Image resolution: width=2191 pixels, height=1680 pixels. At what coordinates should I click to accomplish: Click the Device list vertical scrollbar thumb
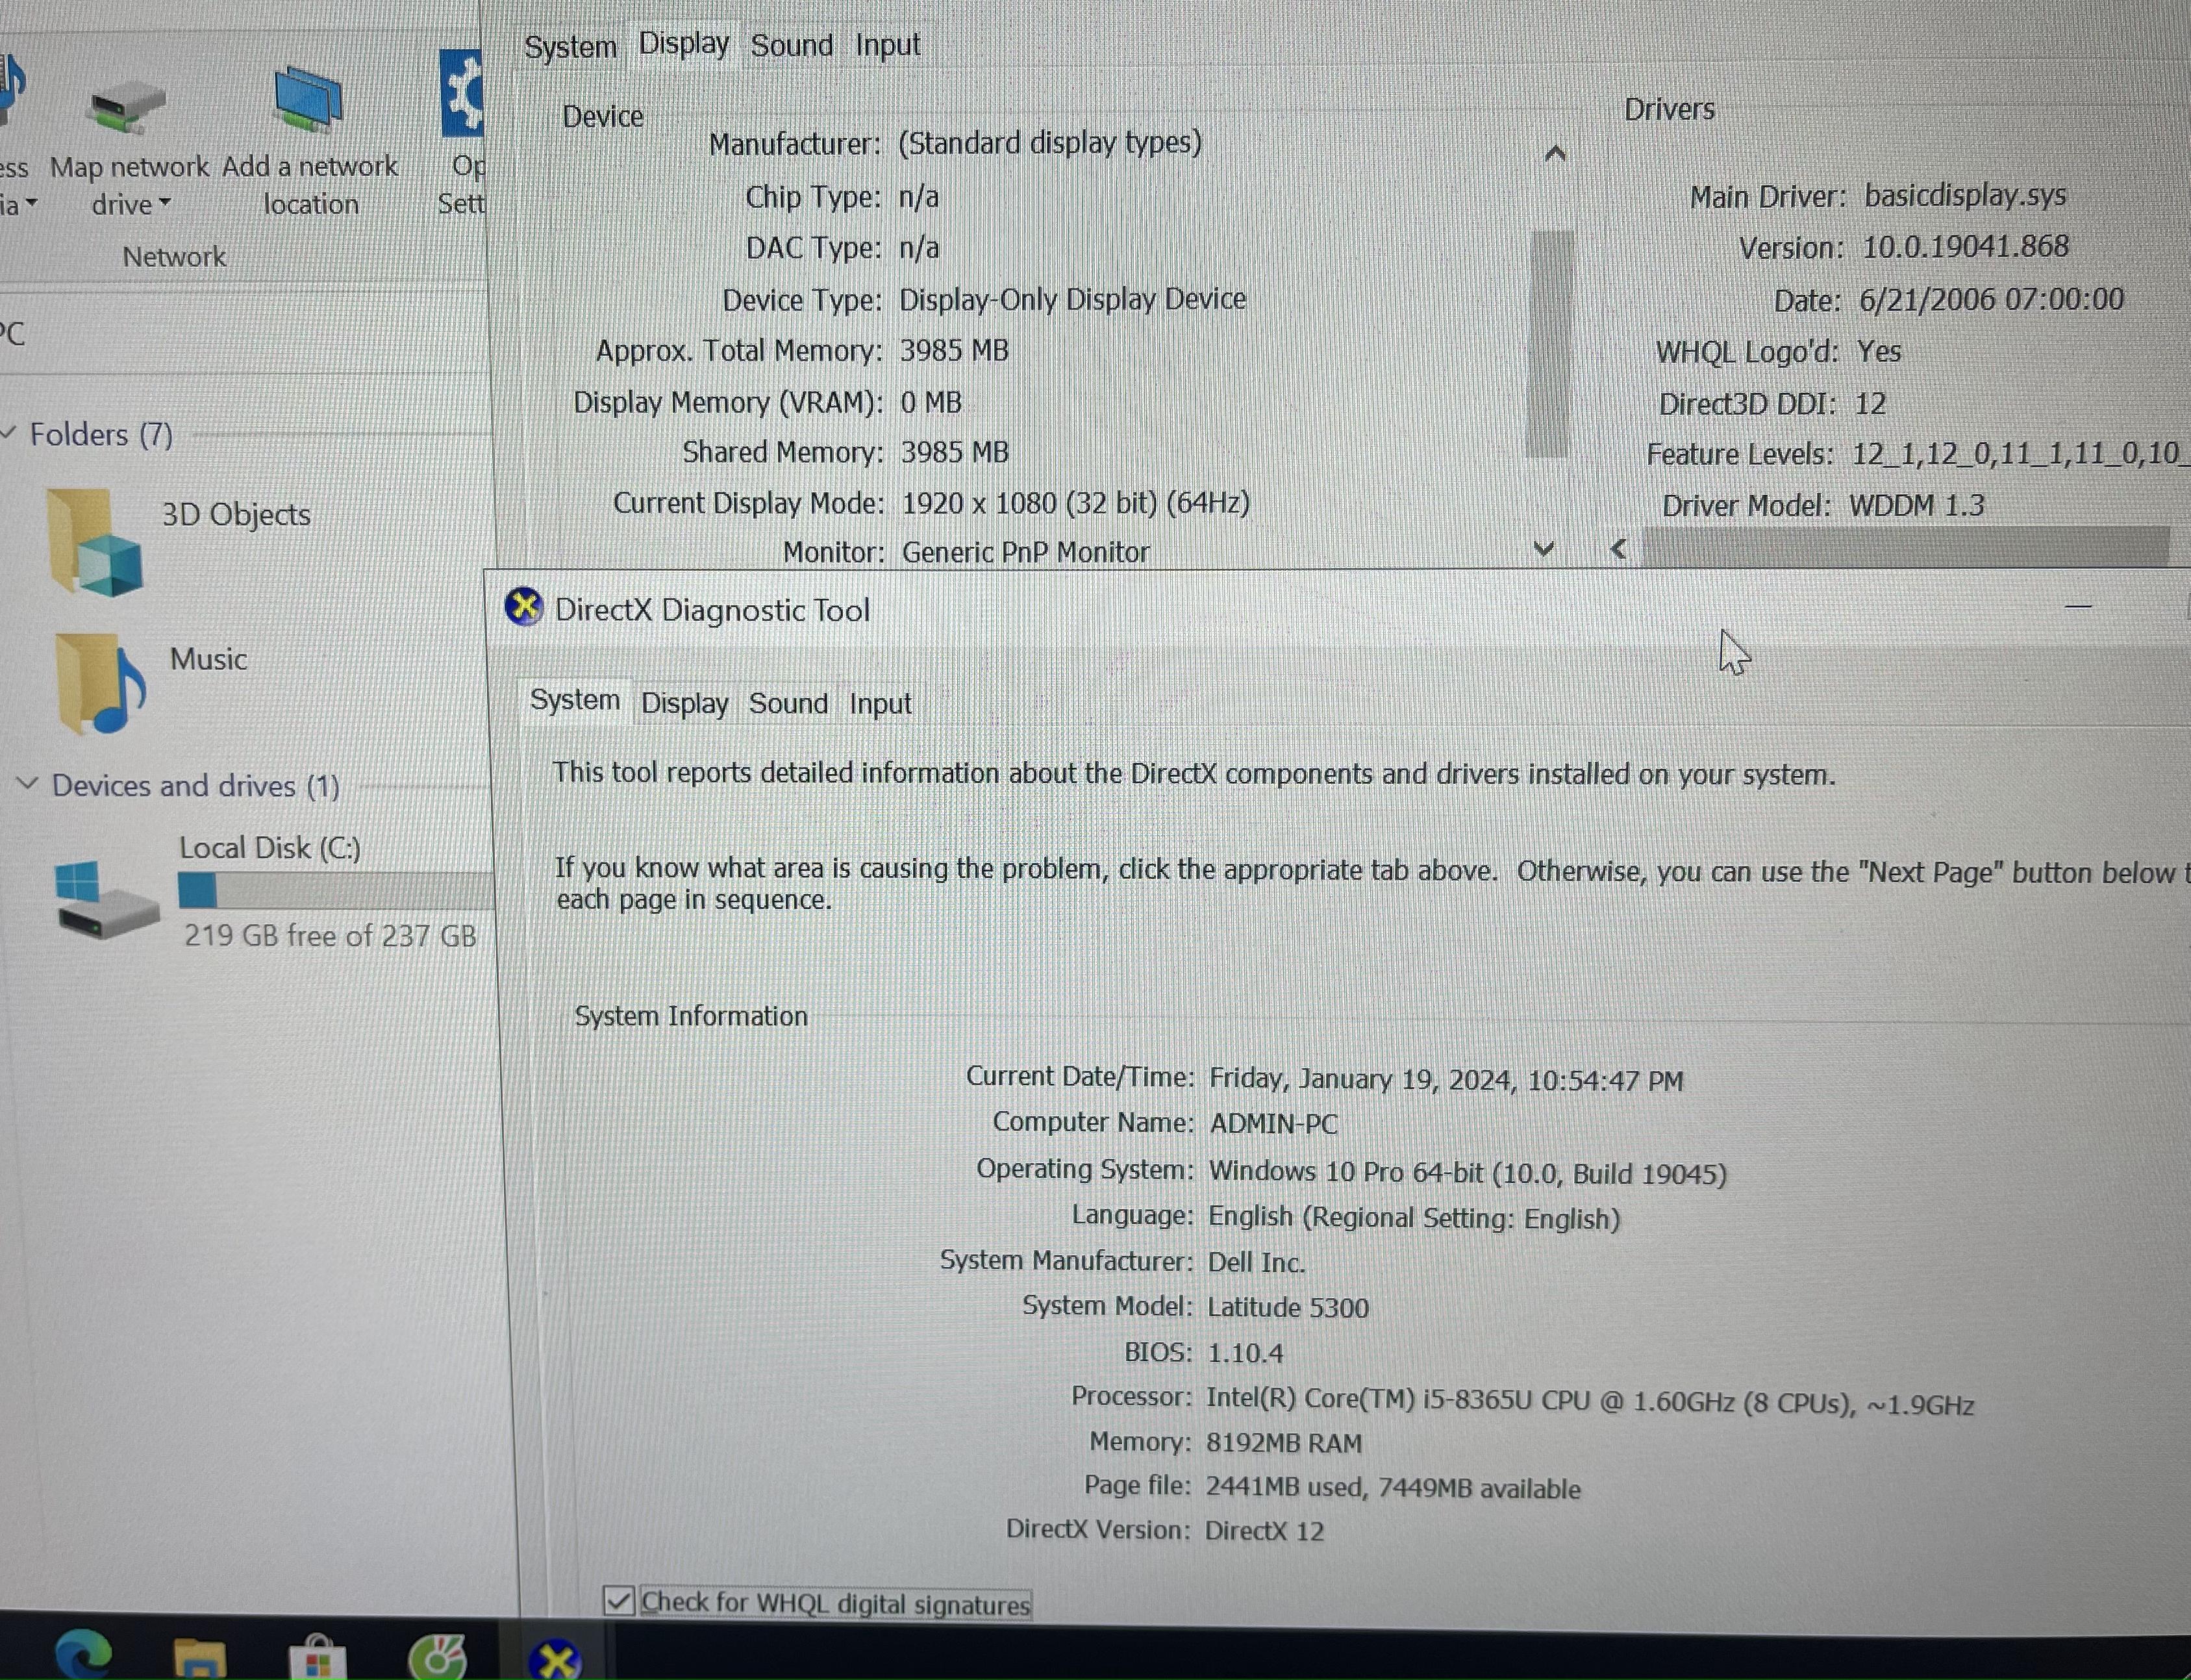(x=1550, y=343)
